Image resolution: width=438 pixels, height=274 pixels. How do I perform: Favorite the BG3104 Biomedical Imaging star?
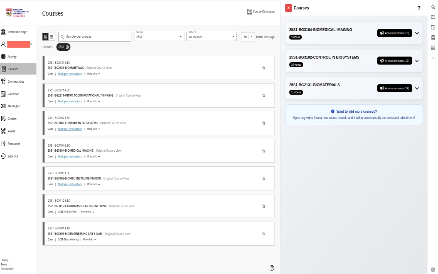click(264, 151)
